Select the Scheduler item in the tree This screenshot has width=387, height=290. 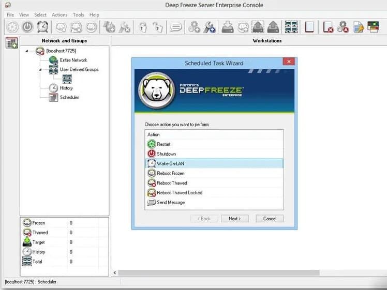[69, 97]
